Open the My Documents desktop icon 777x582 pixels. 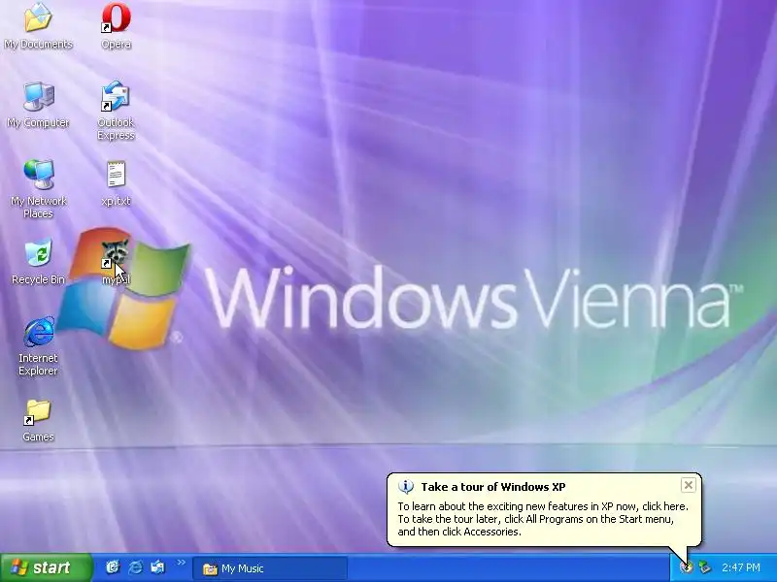pos(38,26)
